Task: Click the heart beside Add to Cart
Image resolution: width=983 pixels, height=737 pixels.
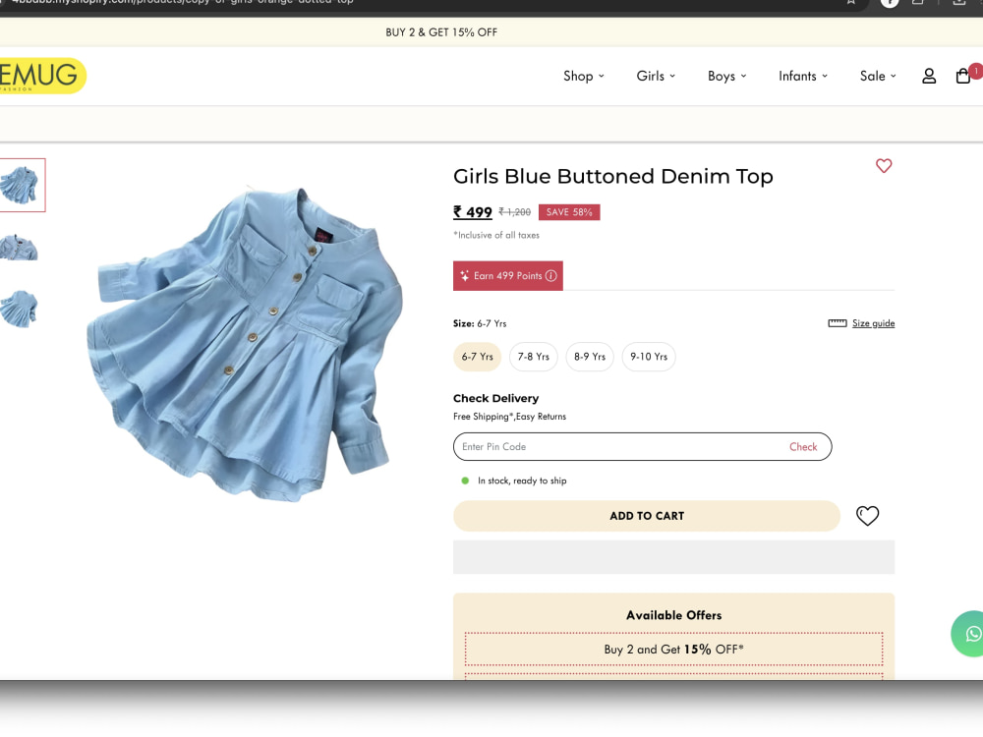Action: tap(867, 516)
